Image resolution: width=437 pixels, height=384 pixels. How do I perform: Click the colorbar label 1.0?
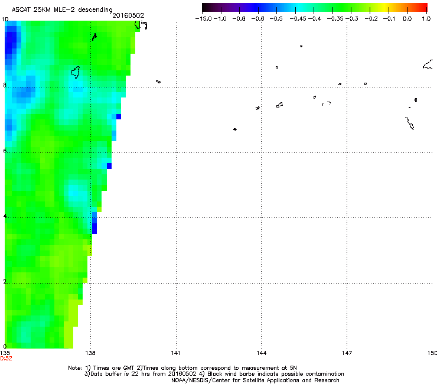point(426,19)
